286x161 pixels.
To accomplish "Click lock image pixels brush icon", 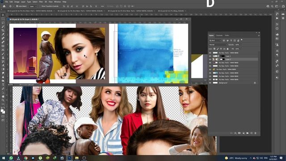I will [218, 49].
